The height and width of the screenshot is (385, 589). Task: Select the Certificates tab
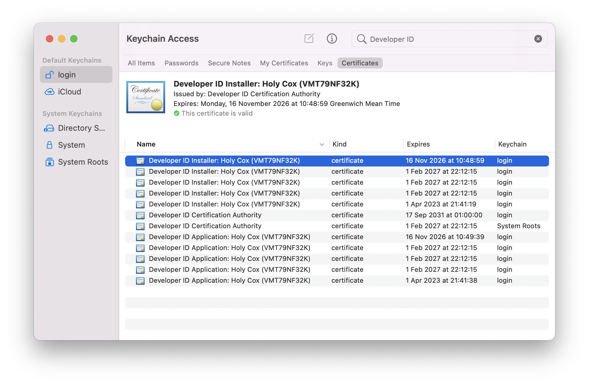click(x=360, y=63)
